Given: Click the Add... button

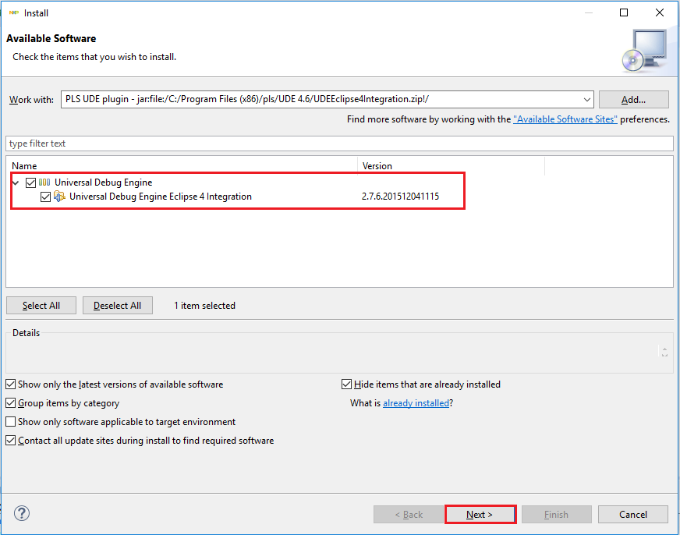Looking at the screenshot, I should (633, 100).
